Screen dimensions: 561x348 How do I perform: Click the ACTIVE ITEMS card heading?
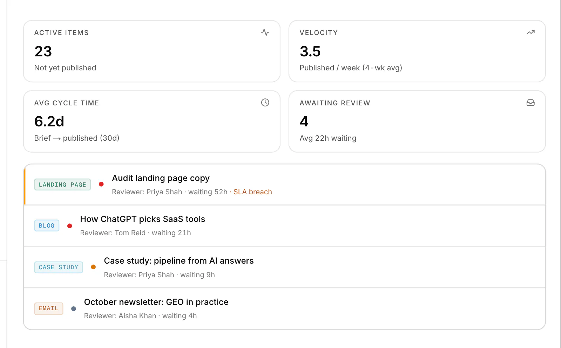point(61,33)
